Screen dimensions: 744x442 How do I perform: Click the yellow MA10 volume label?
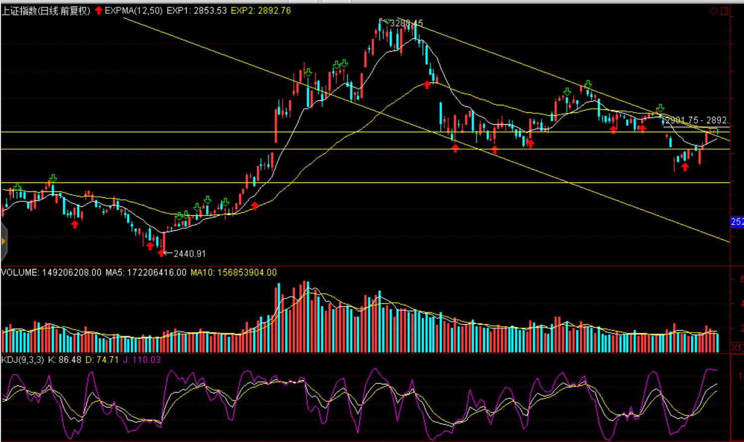point(233,272)
